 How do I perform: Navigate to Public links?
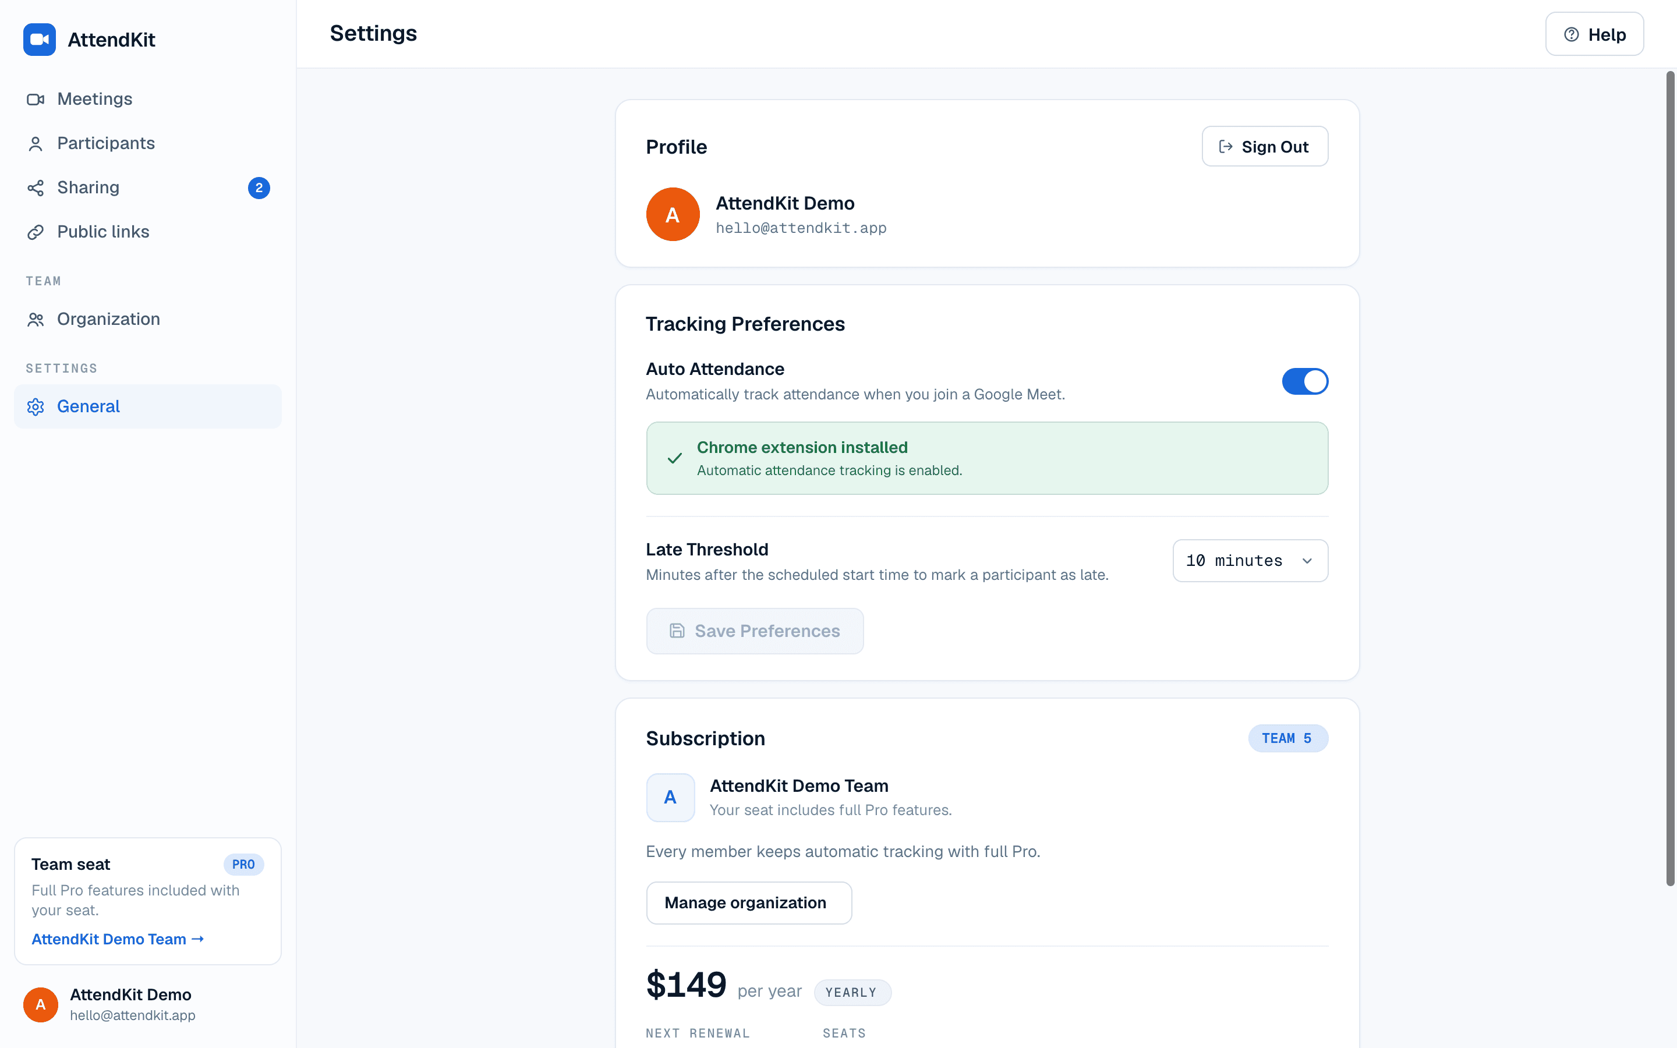(147, 232)
